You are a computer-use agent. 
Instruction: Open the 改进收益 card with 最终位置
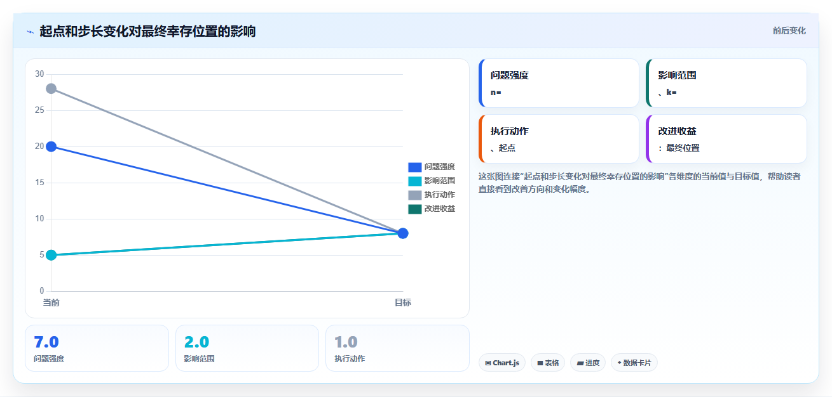[726, 139]
